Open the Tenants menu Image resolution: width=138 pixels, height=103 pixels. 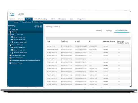click(20, 19)
